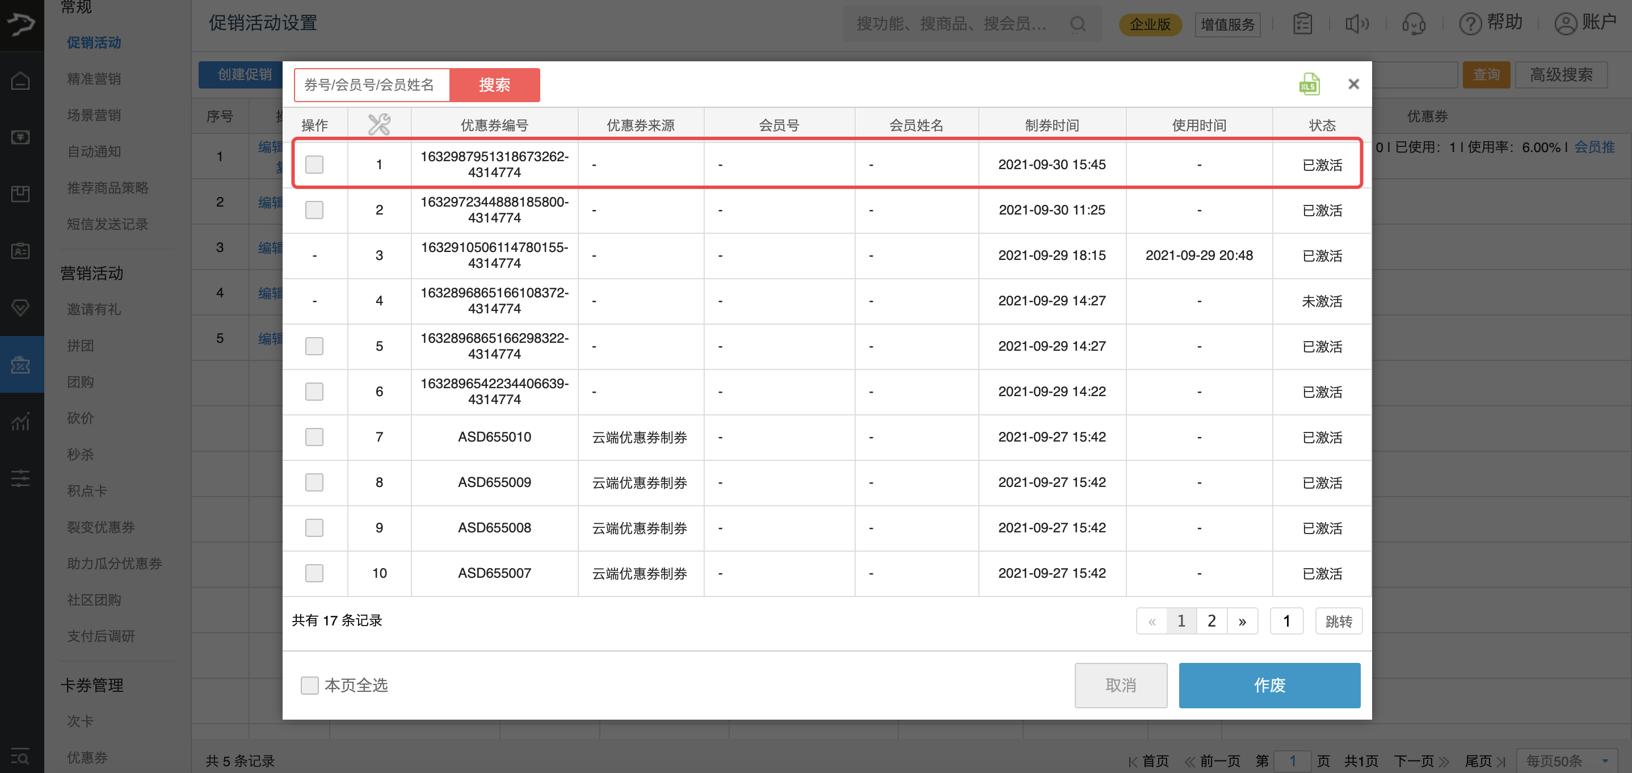Open the member card icon in sidebar
This screenshot has width=1632, height=773.
click(x=20, y=251)
